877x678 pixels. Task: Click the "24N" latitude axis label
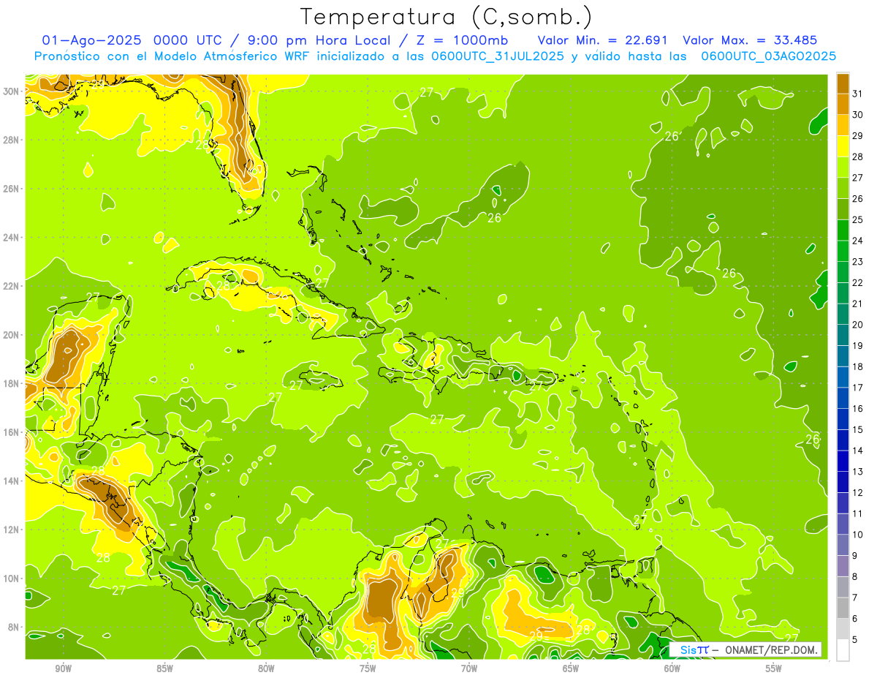click(12, 238)
